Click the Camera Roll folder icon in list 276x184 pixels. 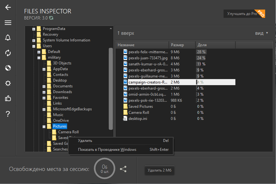coord(125,112)
